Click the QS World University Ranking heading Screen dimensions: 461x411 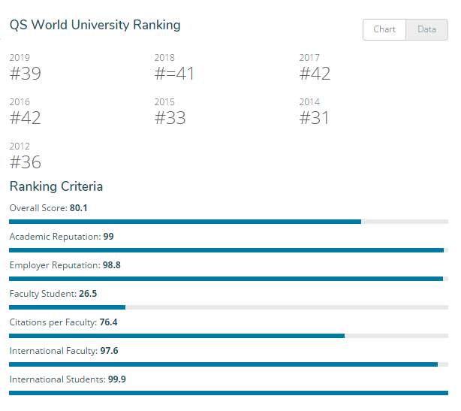click(95, 25)
